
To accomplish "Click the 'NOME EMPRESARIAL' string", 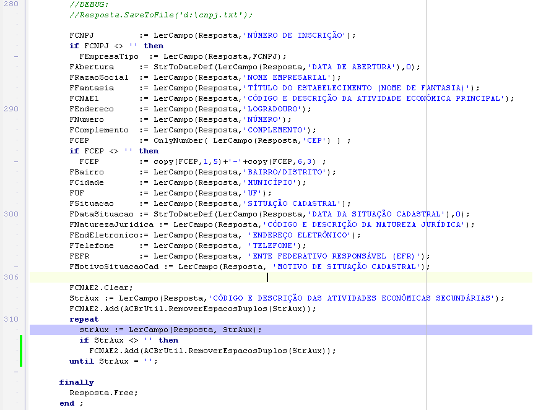I will [287, 77].
